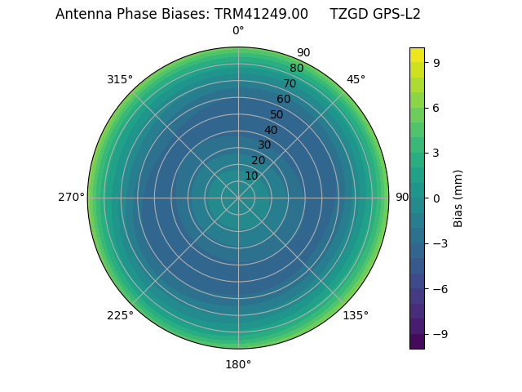Click the colorbar tick label '0'
The image size is (522, 392).
pyautogui.click(x=437, y=198)
